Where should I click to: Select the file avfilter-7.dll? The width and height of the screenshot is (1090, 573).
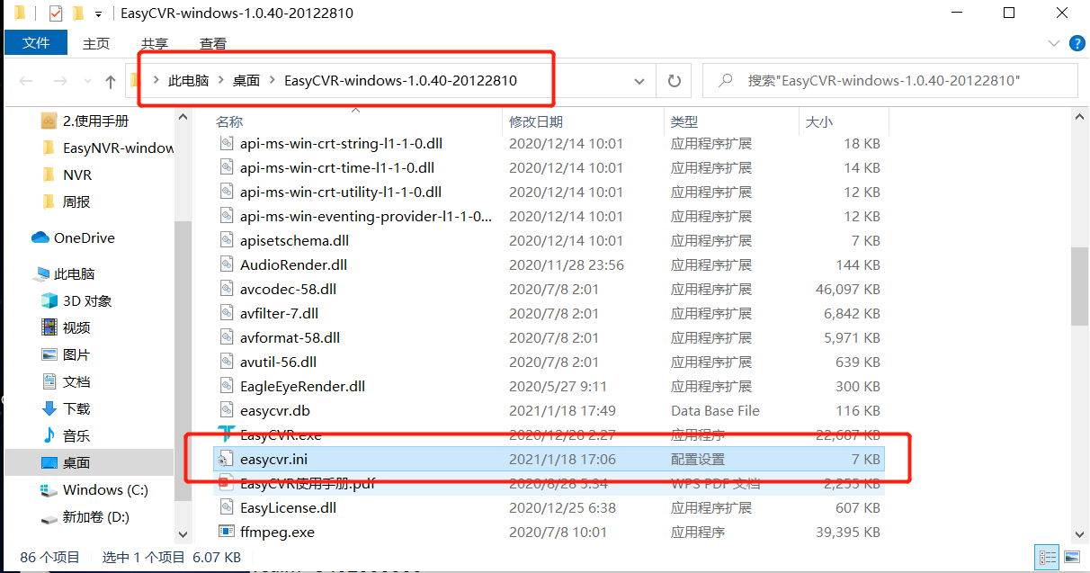click(279, 313)
